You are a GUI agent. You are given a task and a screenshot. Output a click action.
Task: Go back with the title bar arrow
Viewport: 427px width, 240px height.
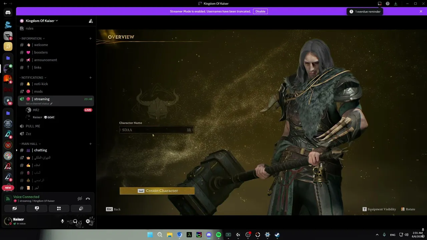point(5,4)
